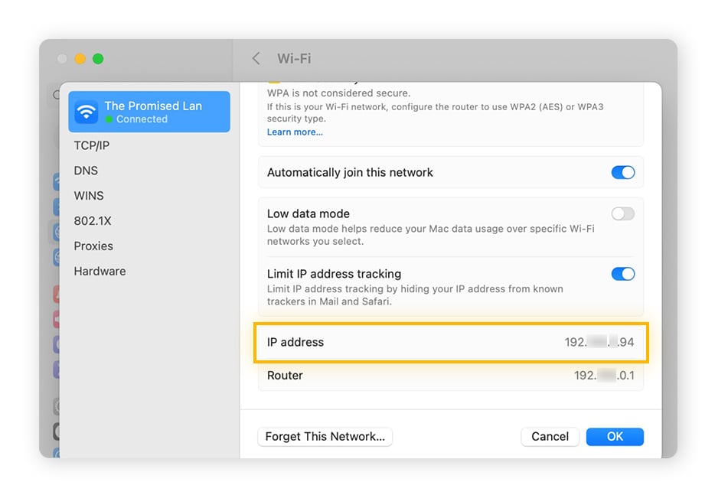
Task: Select the highlighted IP address row
Action: [450, 343]
